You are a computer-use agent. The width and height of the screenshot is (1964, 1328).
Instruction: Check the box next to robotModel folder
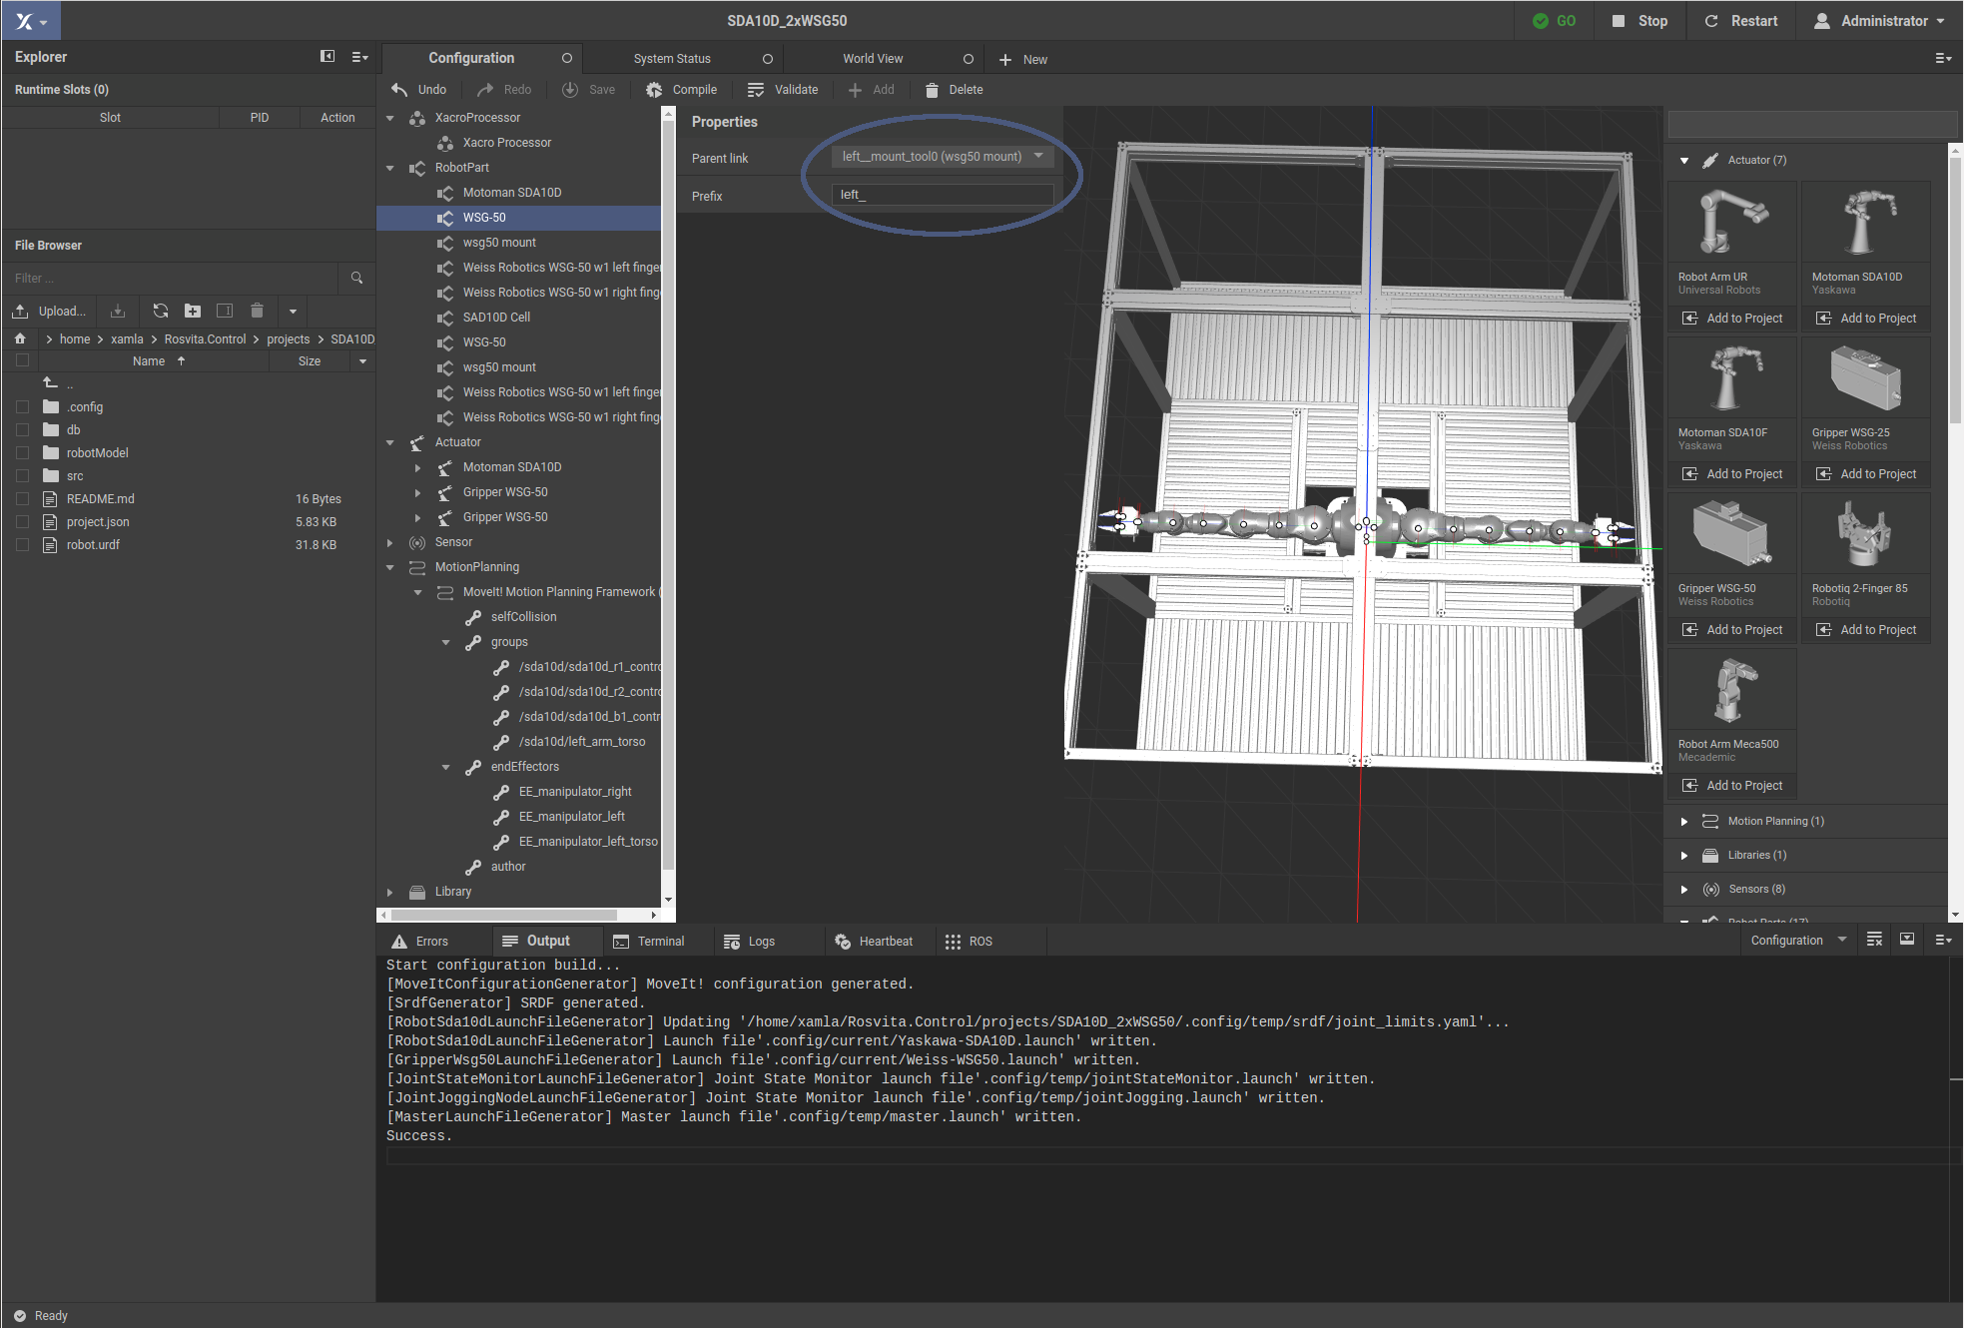[x=22, y=453]
